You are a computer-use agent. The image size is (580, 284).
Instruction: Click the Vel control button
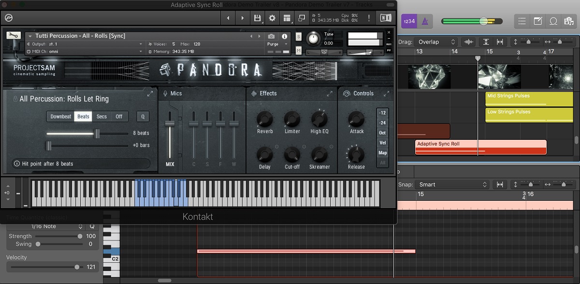click(382, 143)
